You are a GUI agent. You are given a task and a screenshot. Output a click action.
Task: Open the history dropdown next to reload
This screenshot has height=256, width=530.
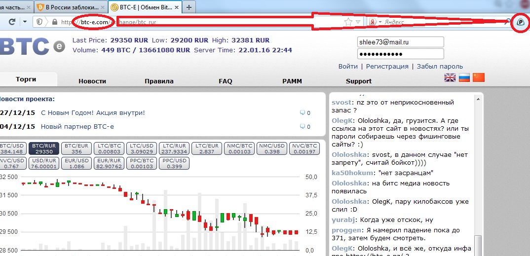[25, 22]
